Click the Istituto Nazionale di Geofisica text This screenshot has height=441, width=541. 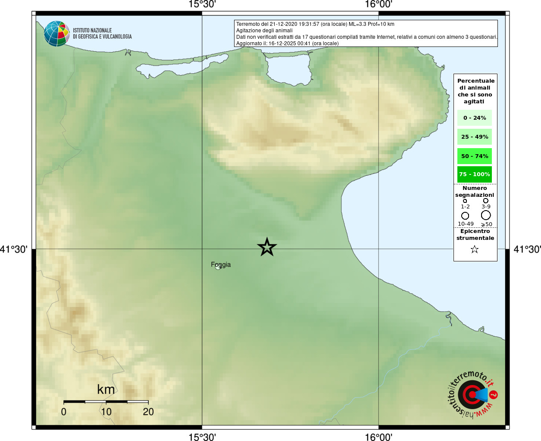click(102, 34)
